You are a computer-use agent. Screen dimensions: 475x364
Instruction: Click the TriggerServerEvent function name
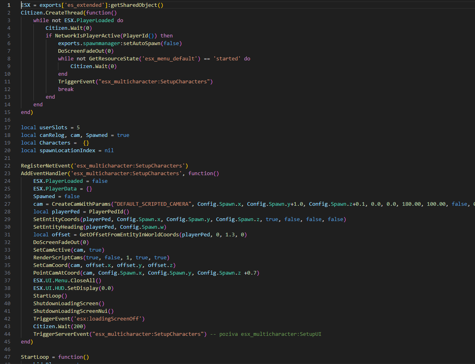[x=61, y=334]
